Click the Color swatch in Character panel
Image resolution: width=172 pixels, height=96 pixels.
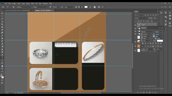tap(160, 41)
